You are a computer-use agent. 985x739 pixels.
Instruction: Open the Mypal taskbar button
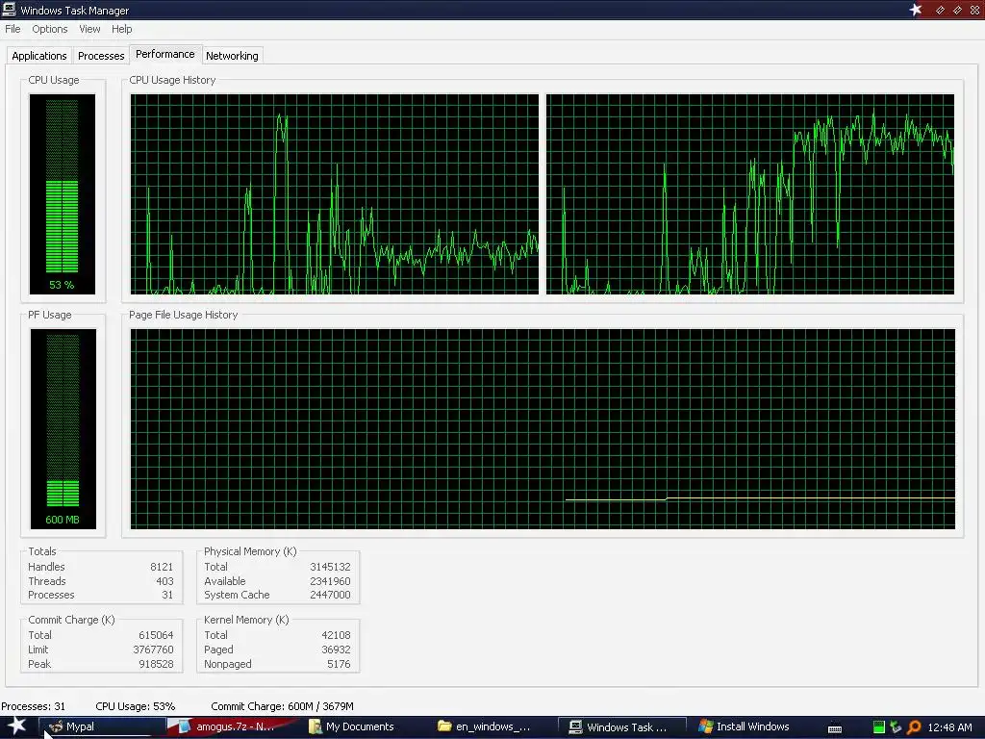point(102,727)
